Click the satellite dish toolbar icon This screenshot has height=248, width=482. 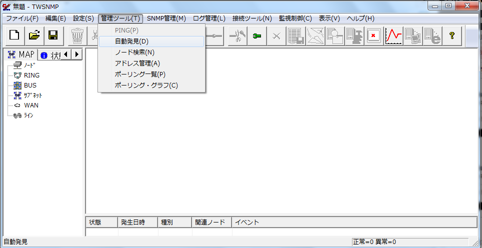pos(315,36)
